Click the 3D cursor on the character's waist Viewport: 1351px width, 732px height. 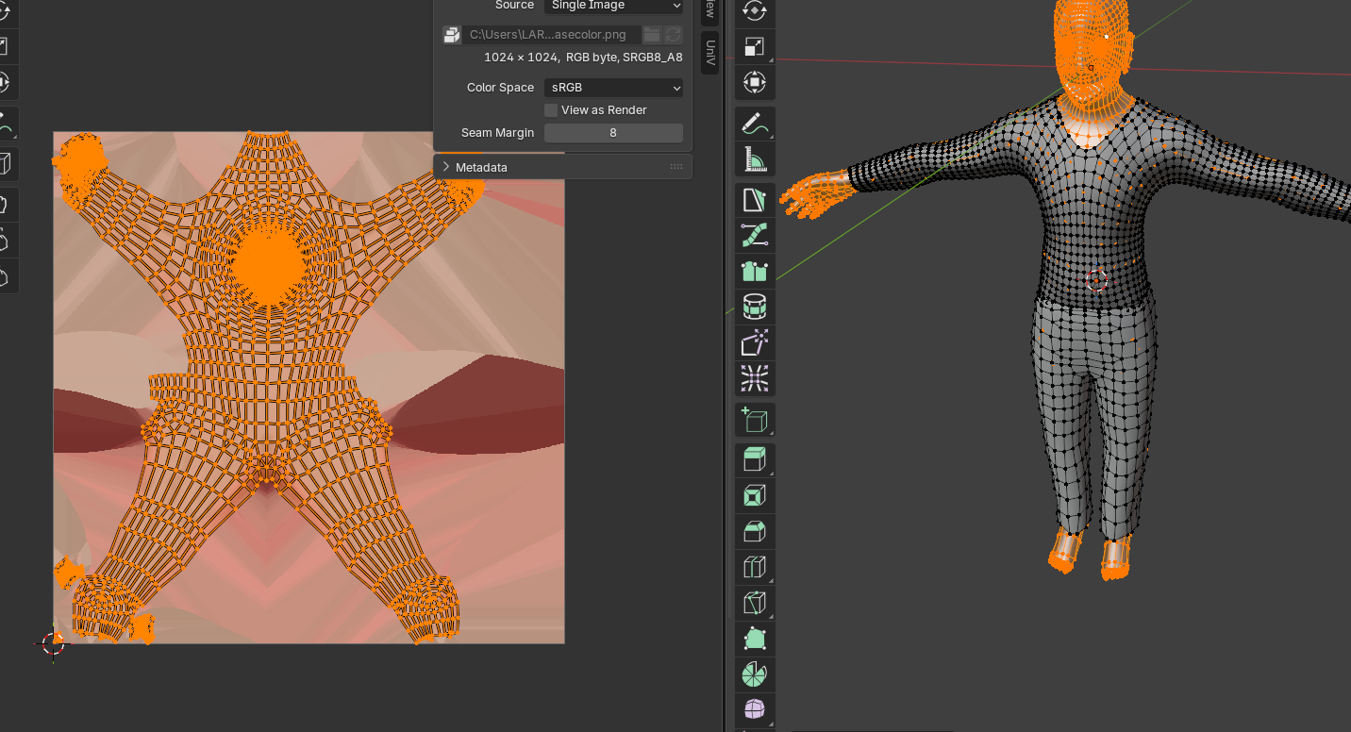[1096, 280]
